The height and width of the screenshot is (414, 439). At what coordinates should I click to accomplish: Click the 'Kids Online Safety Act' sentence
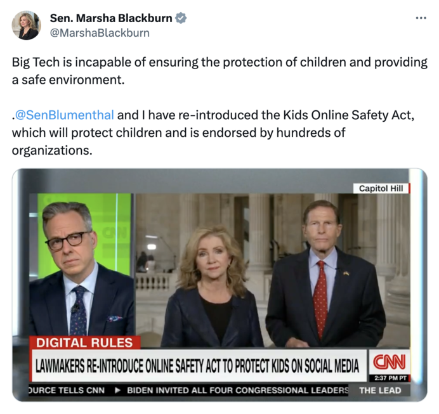[x=213, y=133]
